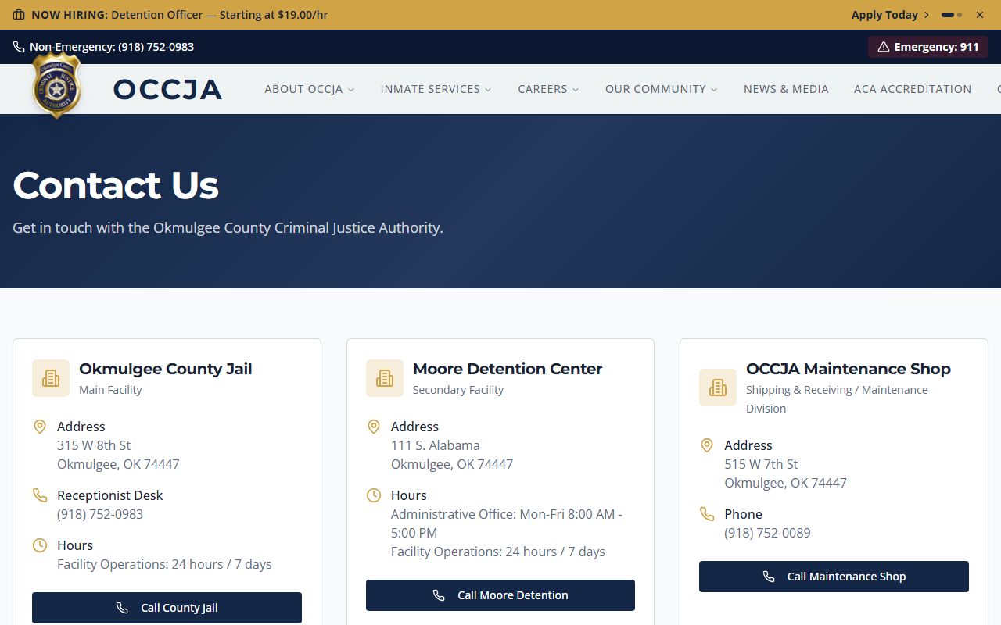Click the building icon beside Moore Detention Center

click(x=385, y=378)
